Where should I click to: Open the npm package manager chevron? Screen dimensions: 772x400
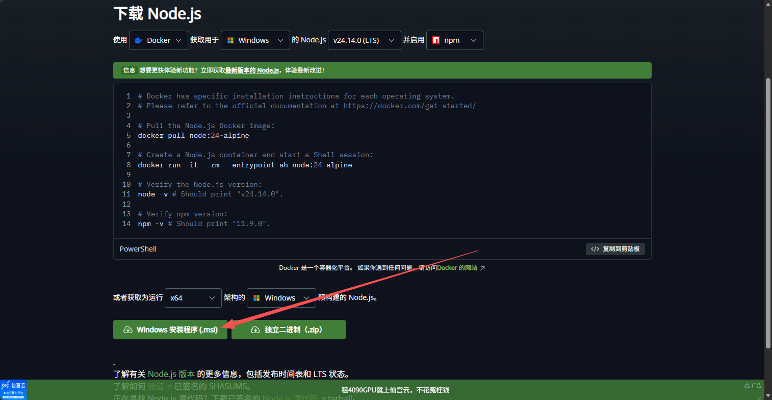473,40
